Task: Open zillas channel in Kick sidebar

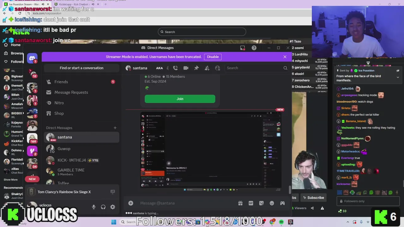Action: 13,171
